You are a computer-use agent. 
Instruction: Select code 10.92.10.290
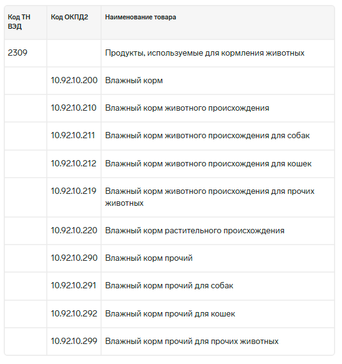(x=74, y=258)
